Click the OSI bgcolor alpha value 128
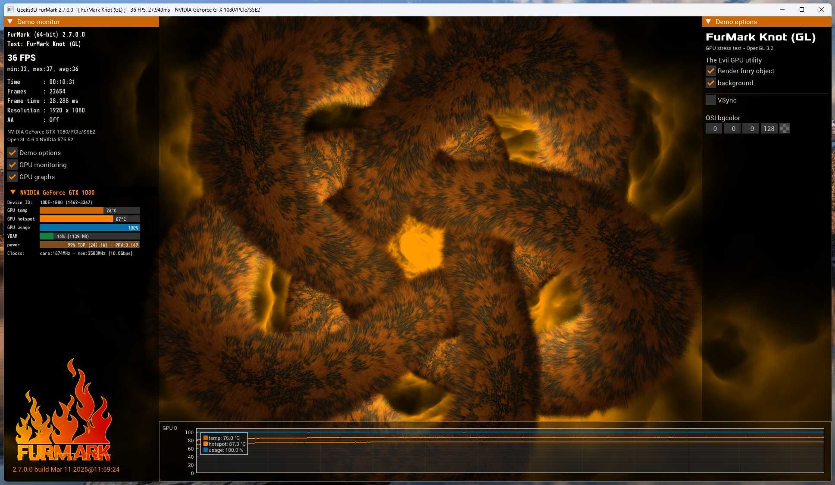 (x=769, y=128)
